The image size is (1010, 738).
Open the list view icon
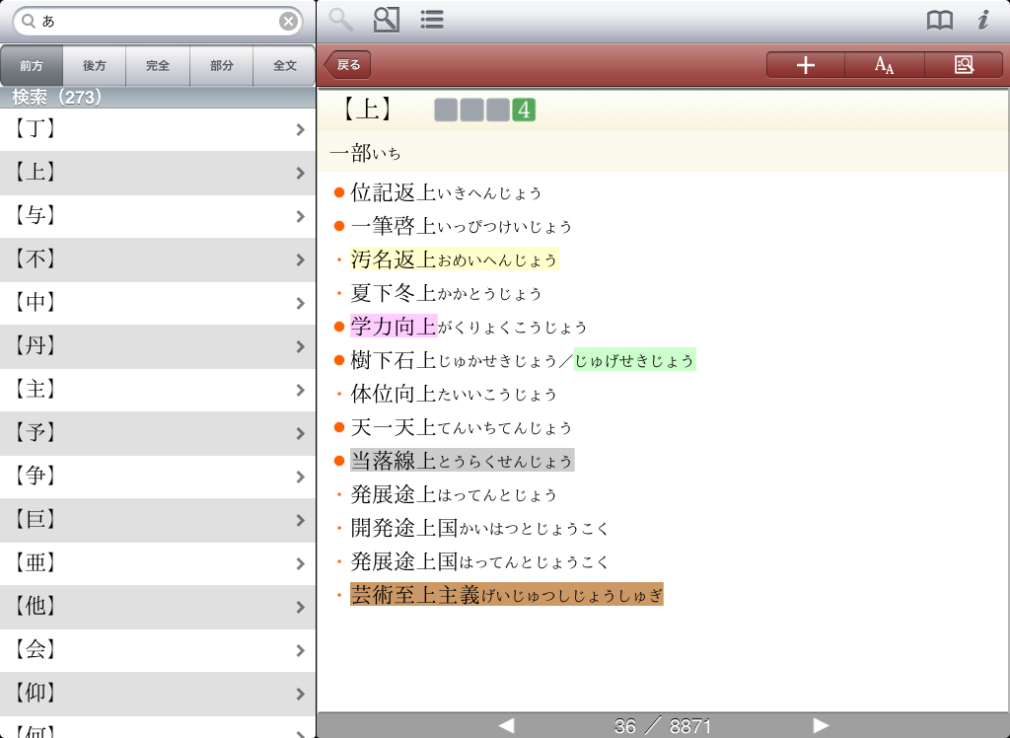coord(431,20)
